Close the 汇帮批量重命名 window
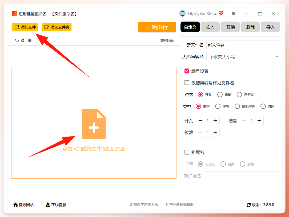Viewport: 289px width, 217px height. pyautogui.click(x=274, y=14)
